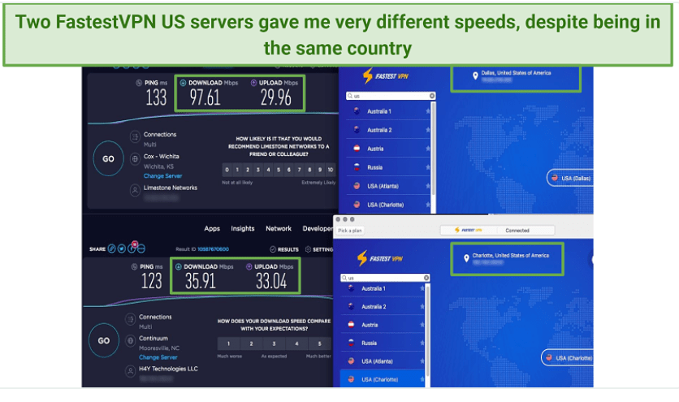The height and width of the screenshot is (402, 679).
Task: Select the highlighted USA (Charlotte) server row
Action: coord(382,379)
